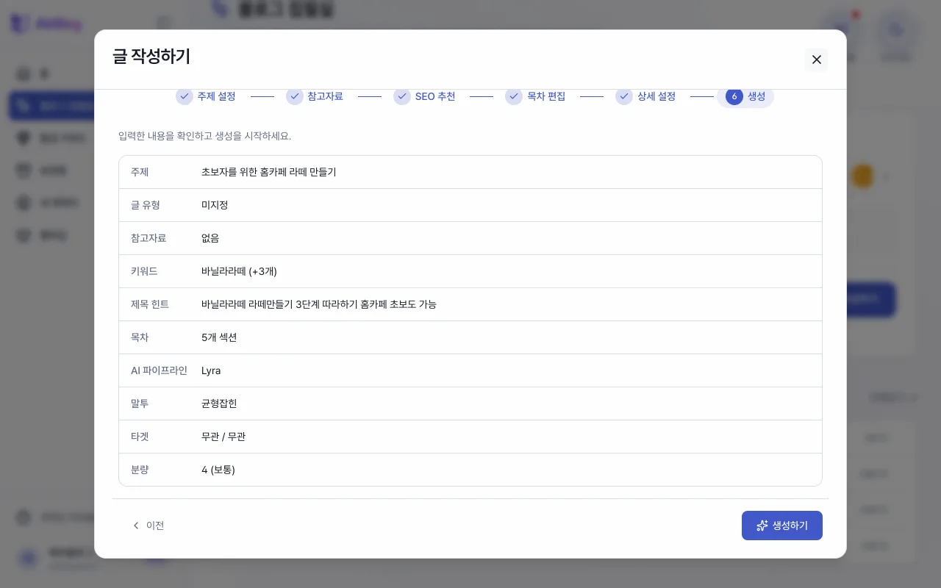The height and width of the screenshot is (588, 941).
Task: Go to the 참고자료 step
Action: pos(315,96)
